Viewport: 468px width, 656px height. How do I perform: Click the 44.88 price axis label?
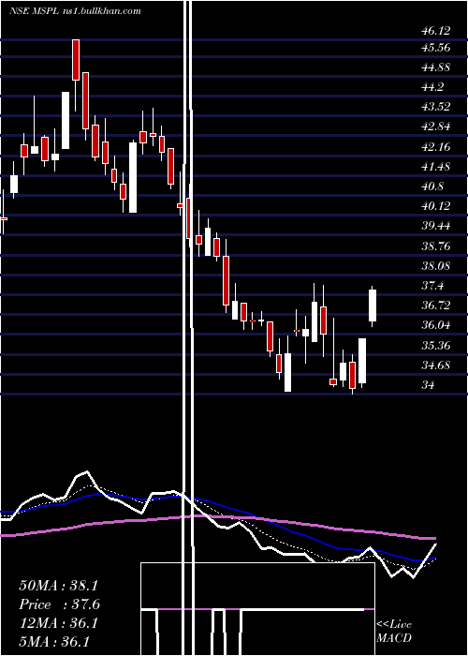436,67
